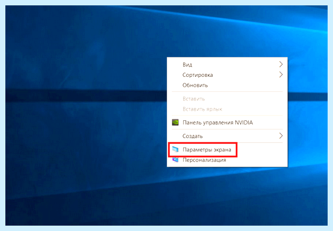The width and height of the screenshot is (333, 231).
Task: Expand the arrow next to Создать
Action: coord(281,136)
